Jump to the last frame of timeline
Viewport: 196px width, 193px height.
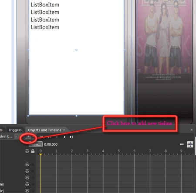pos(71,137)
